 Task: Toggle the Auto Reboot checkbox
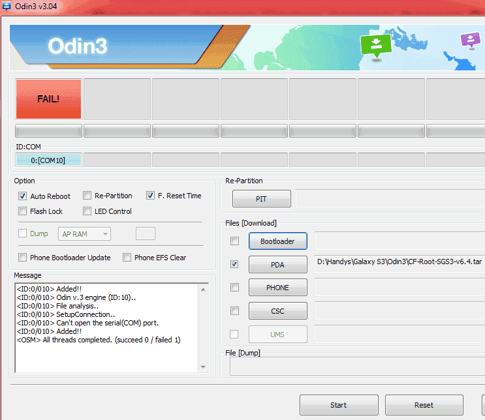tap(23, 196)
